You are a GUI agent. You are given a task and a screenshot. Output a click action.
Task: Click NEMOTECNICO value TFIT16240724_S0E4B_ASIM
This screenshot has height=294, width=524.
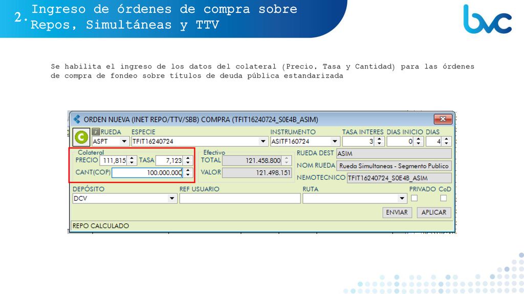(399, 178)
